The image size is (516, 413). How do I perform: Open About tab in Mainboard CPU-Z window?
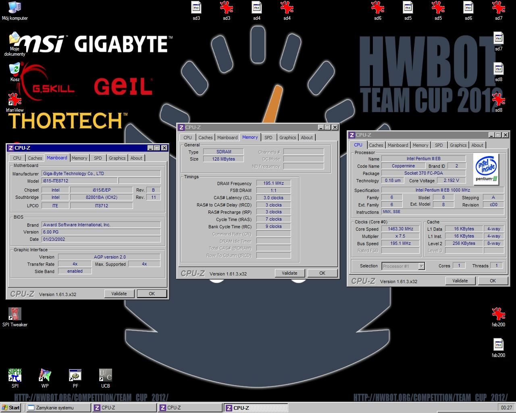(x=136, y=158)
